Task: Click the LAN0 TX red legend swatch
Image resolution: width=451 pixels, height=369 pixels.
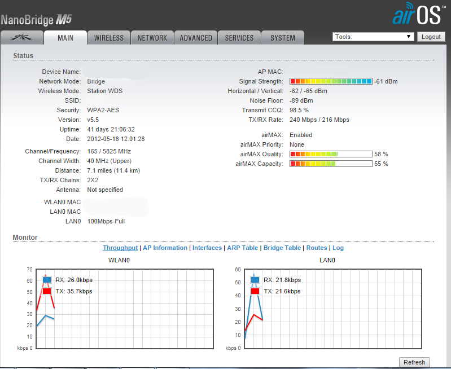Action: pyautogui.click(x=255, y=291)
